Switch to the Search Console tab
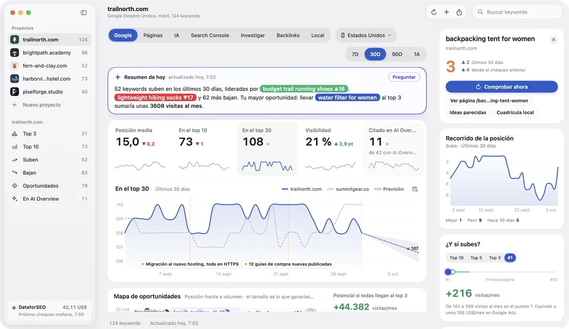Viewport: 569px width, 329px height. (210, 35)
